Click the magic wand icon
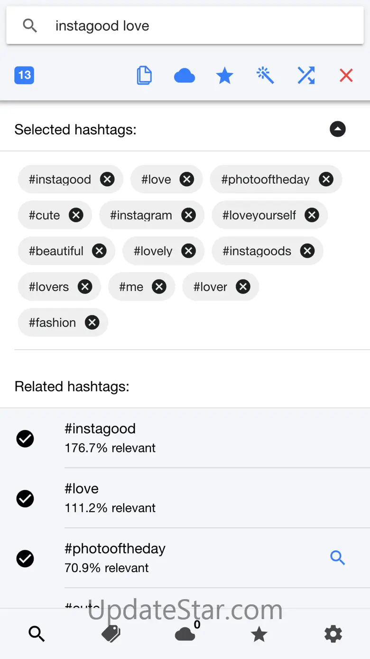This screenshot has height=659, width=370. click(x=265, y=76)
